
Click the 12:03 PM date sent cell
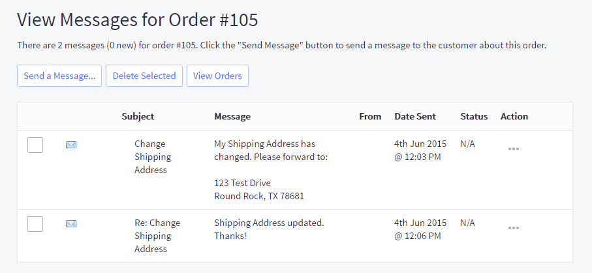pyautogui.click(x=420, y=150)
